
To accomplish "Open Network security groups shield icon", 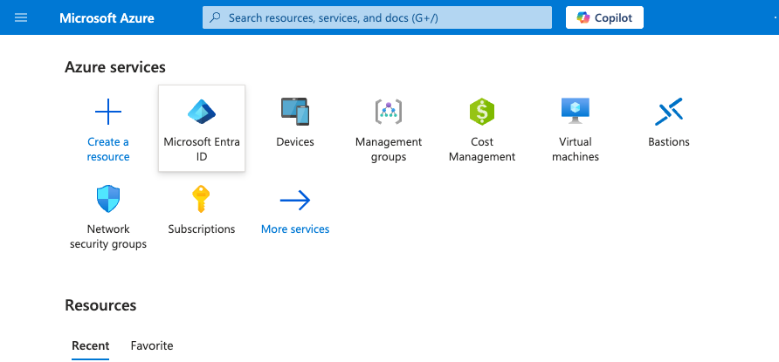I will pos(108,200).
